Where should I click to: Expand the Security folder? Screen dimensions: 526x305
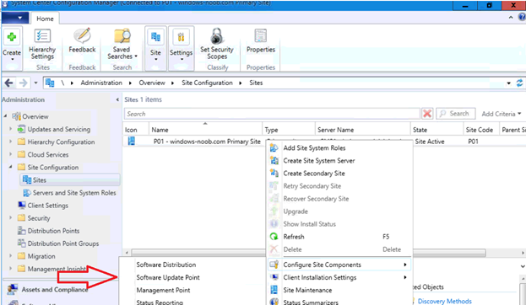coord(10,217)
